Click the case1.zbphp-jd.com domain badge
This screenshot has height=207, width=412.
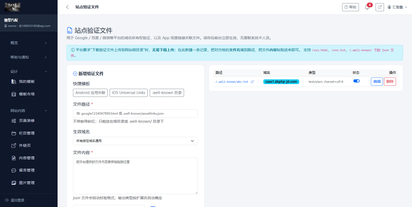281,82
